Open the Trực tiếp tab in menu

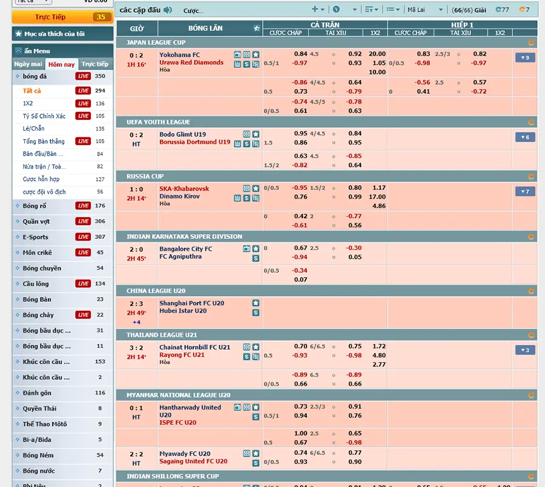tap(95, 64)
